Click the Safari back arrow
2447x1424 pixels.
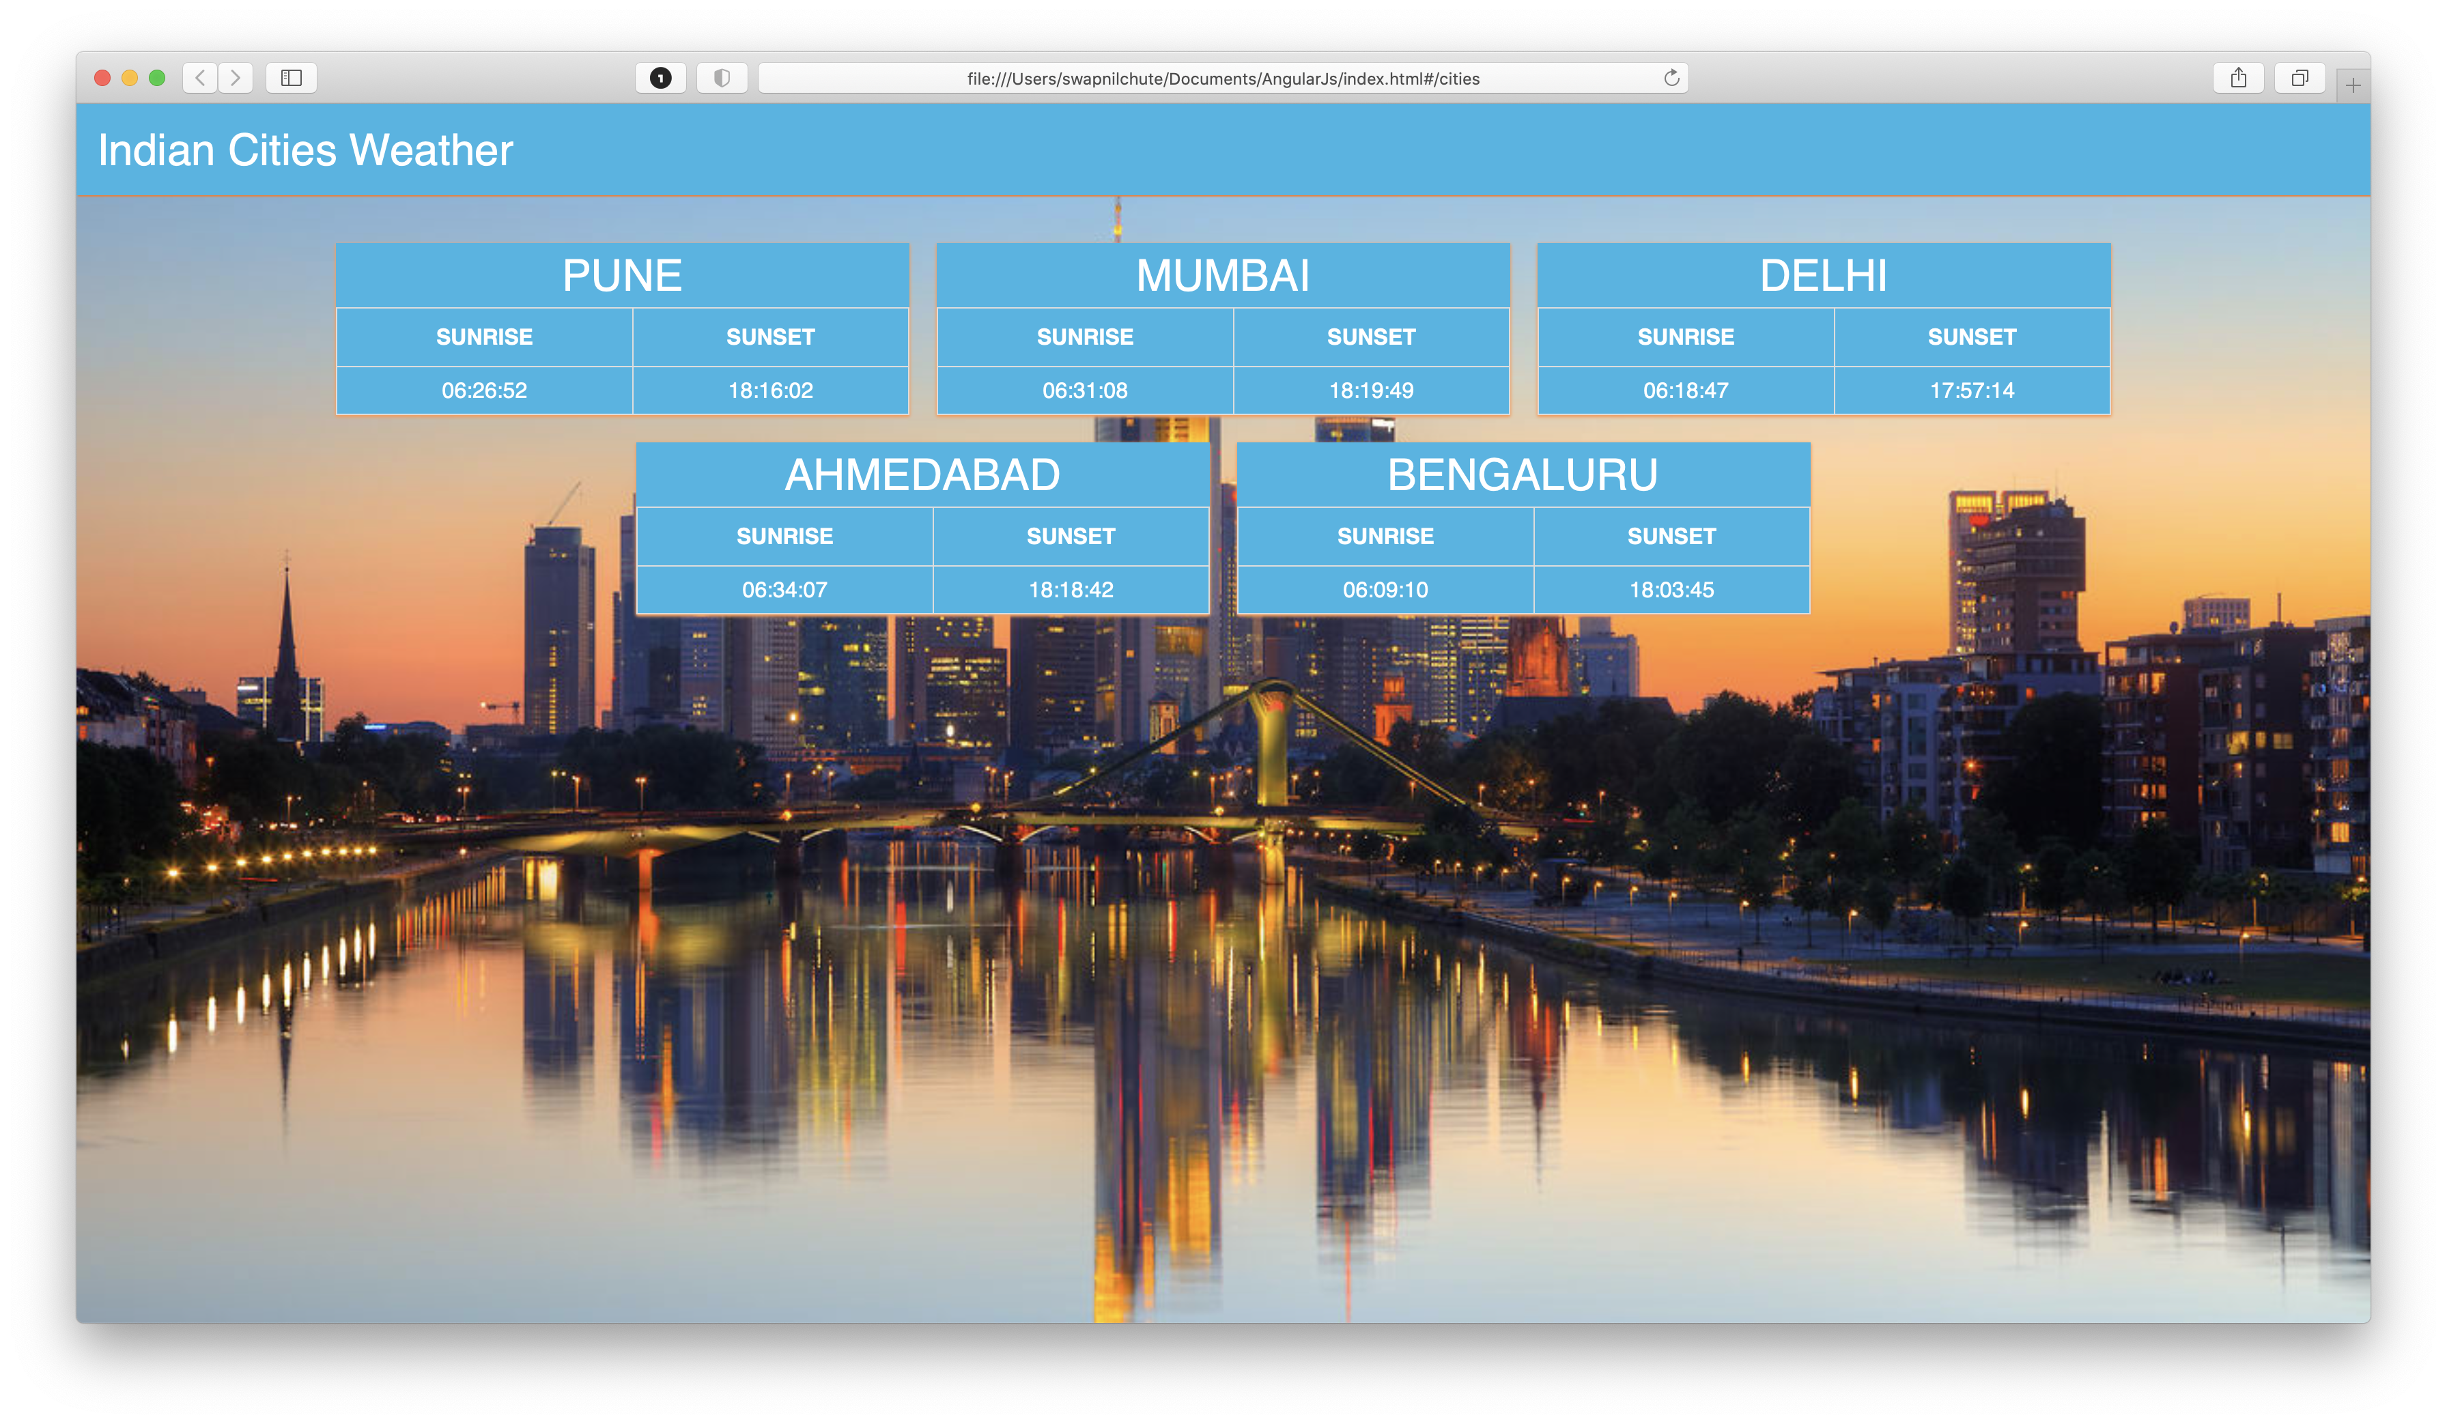200,78
